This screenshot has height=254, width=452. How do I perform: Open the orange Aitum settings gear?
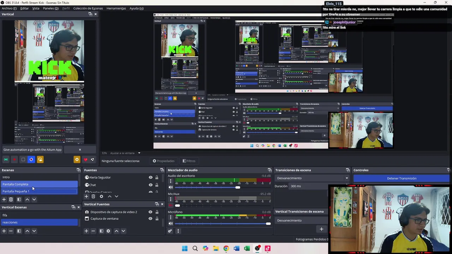coord(77,159)
